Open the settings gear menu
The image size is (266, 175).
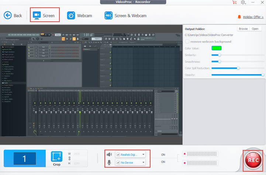click(243, 3)
